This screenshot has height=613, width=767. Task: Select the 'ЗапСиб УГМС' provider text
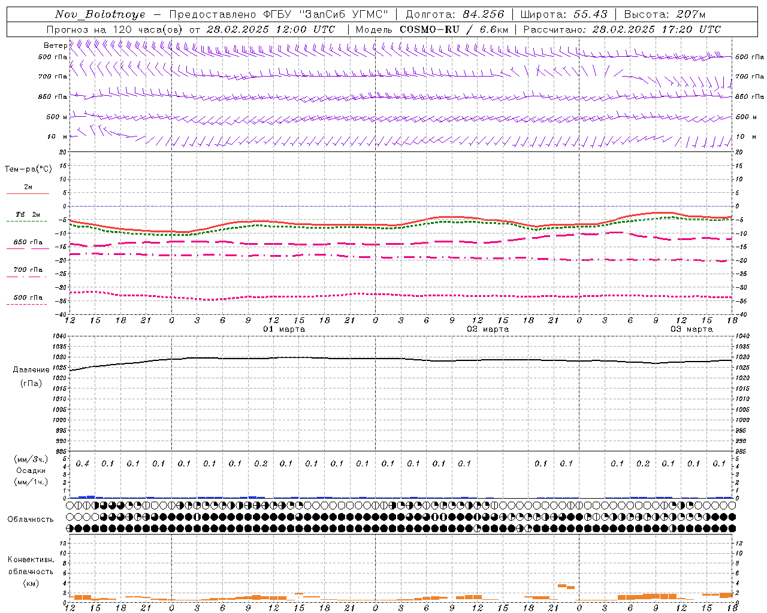[343, 14]
